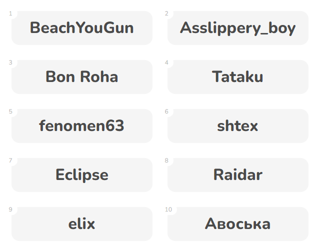Click number badge 2 beside Asslippery_boy
319x246 pixels.
pyautogui.click(x=166, y=13)
